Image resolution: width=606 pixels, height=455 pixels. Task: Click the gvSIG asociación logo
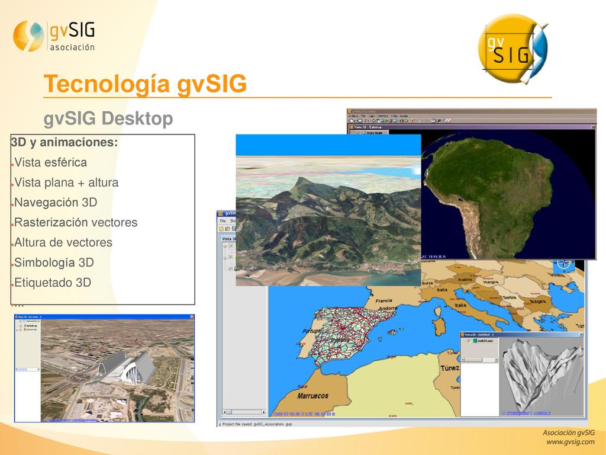pyautogui.click(x=54, y=36)
